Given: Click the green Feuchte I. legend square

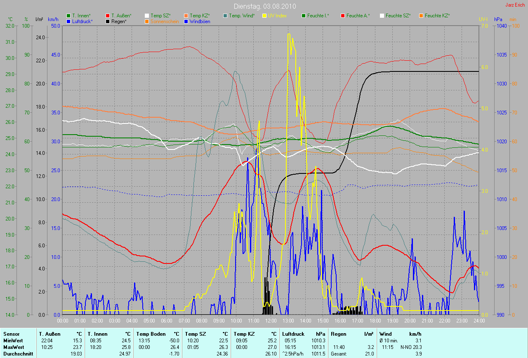Looking at the screenshot, I should [304, 16].
